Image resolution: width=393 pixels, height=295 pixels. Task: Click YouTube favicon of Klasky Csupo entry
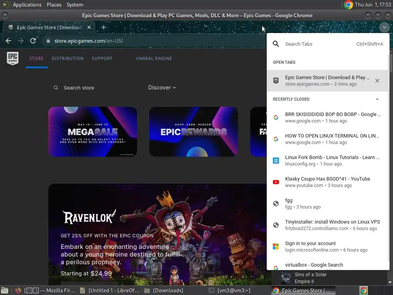click(x=276, y=182)
